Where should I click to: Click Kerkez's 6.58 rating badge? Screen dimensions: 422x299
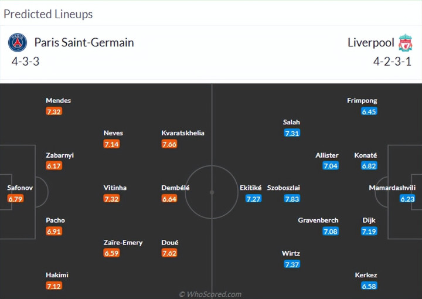(x=369, y=286)
